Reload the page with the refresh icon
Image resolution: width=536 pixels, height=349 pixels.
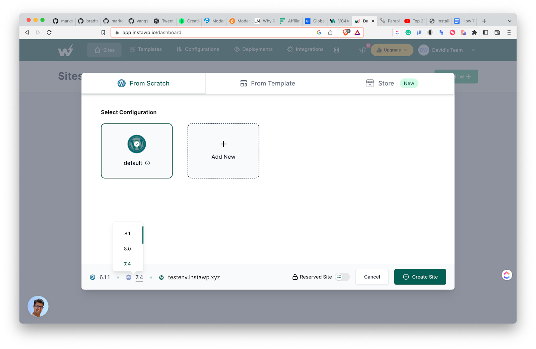49,32
